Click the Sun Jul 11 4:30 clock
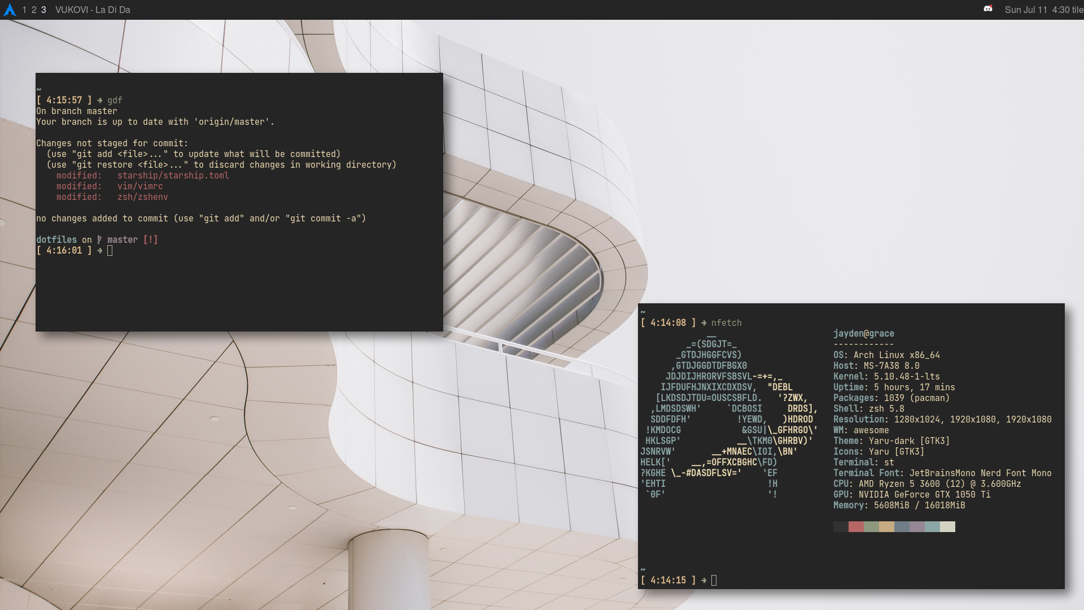 point(1037,10)
